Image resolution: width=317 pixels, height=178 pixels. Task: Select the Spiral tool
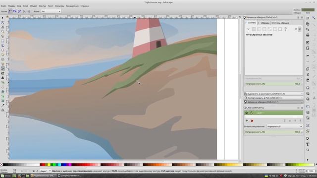click(x=2, y=59)
